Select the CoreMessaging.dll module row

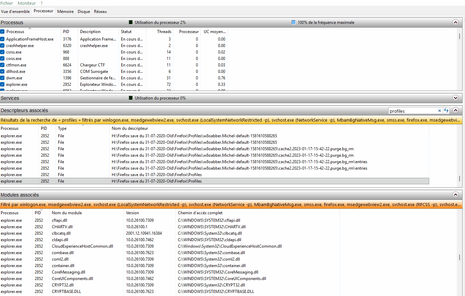pos(170,272)
